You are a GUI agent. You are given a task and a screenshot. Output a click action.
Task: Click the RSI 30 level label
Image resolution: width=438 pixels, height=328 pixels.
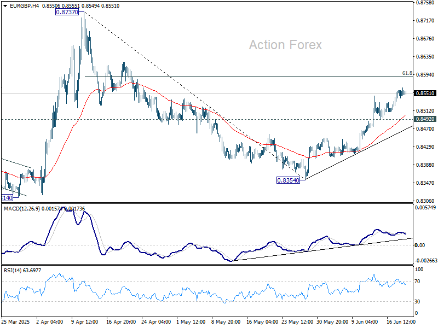417,302
